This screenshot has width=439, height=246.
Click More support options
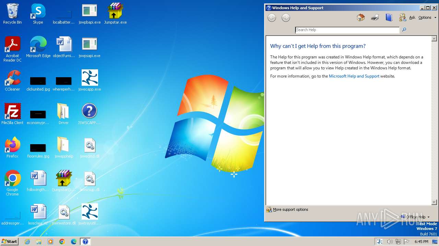click(x=287, y=209)
